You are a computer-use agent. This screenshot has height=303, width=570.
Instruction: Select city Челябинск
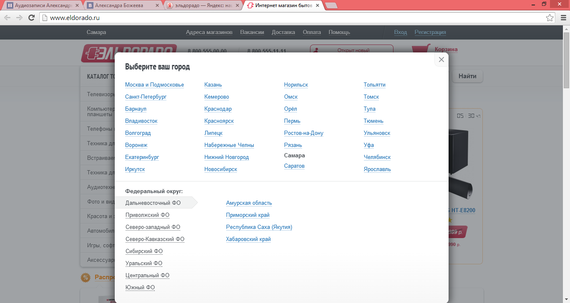point(377,157)
